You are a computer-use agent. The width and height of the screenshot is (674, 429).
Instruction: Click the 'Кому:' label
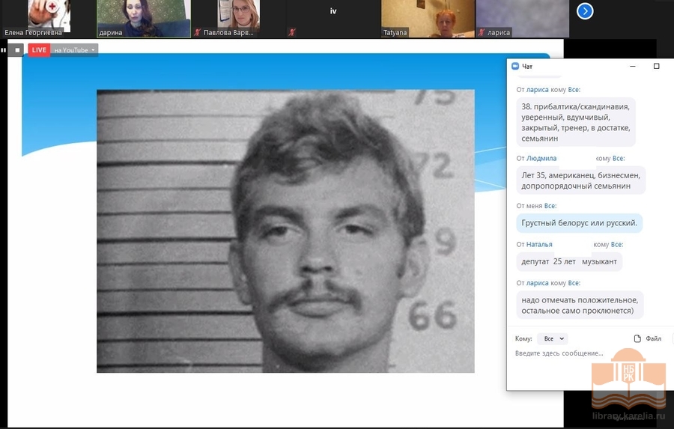pyautogui.click(x=523, y=338)
